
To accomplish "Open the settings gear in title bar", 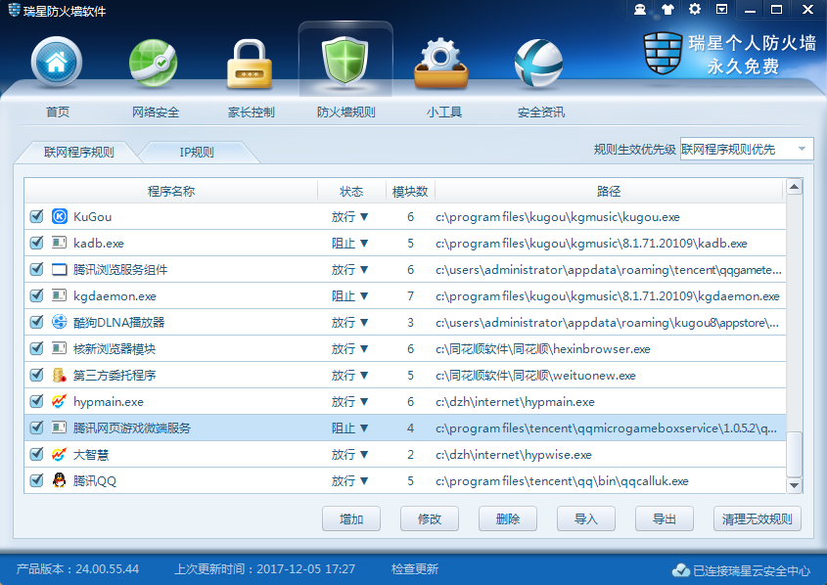I will [695, 9].
